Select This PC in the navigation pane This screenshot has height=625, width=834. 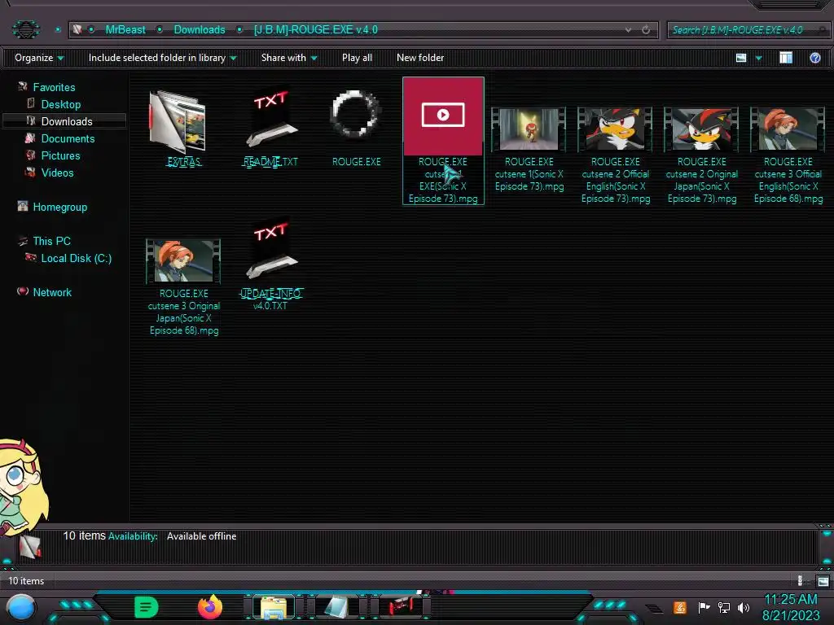pyautogui.click(x=51, y=241)
